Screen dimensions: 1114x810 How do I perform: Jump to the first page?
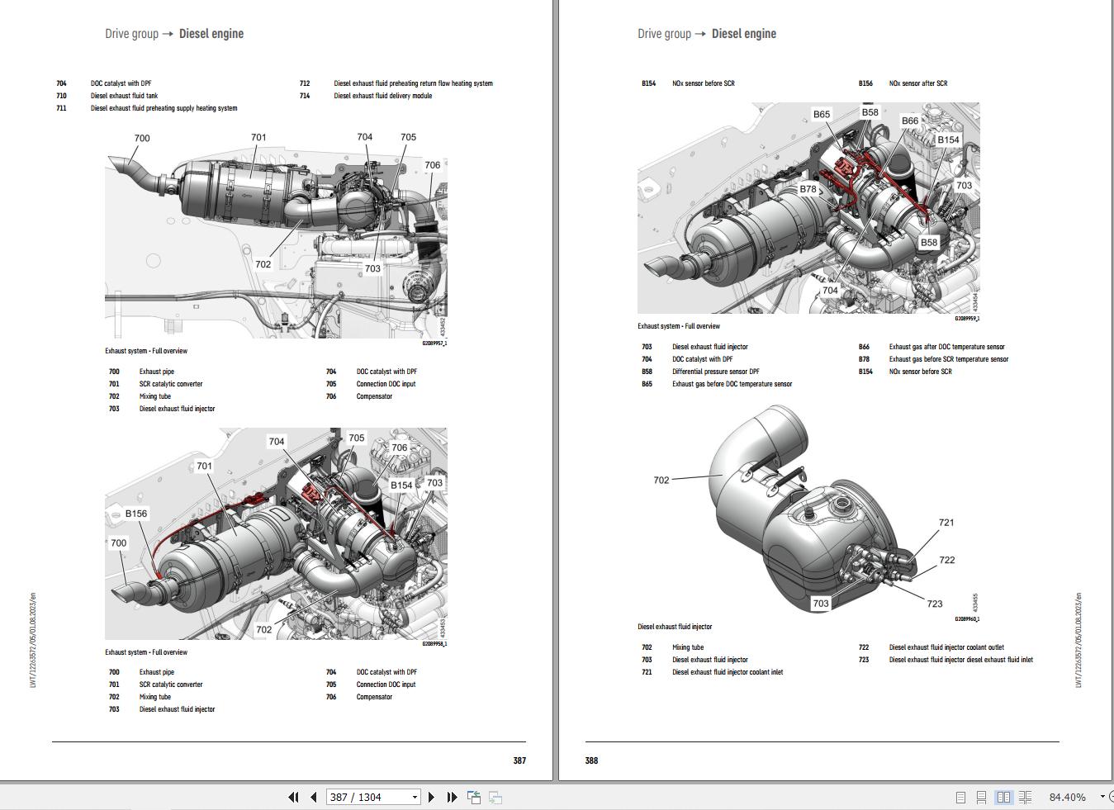tap(293, 797)
